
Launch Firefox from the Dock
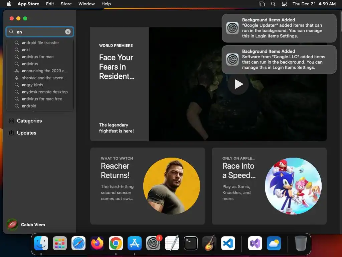97,243
